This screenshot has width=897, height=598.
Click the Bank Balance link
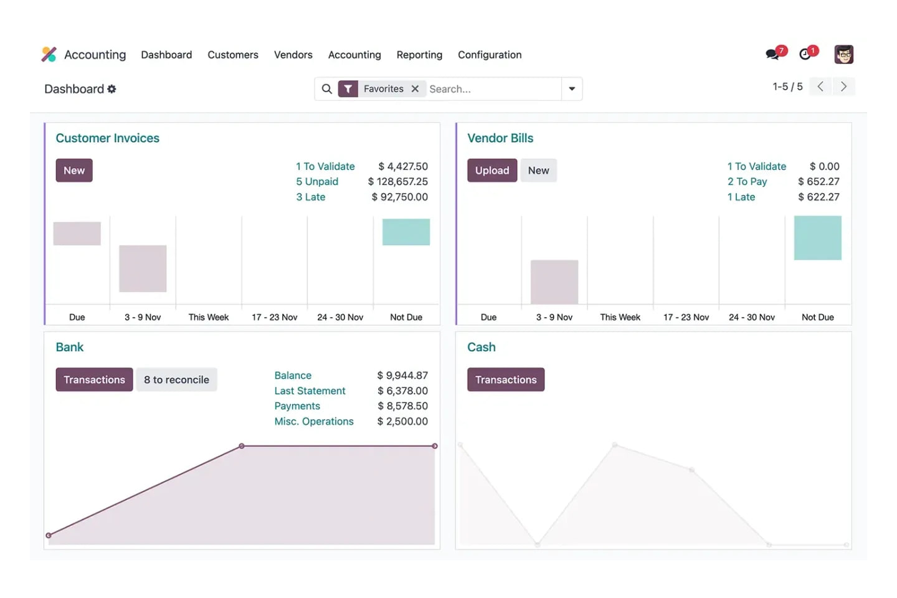tap(293, 376)
